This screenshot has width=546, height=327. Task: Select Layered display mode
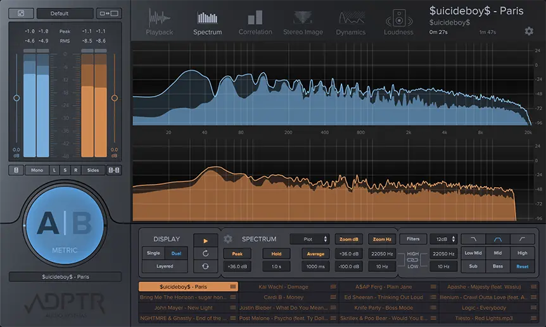[x=165, y=266]
